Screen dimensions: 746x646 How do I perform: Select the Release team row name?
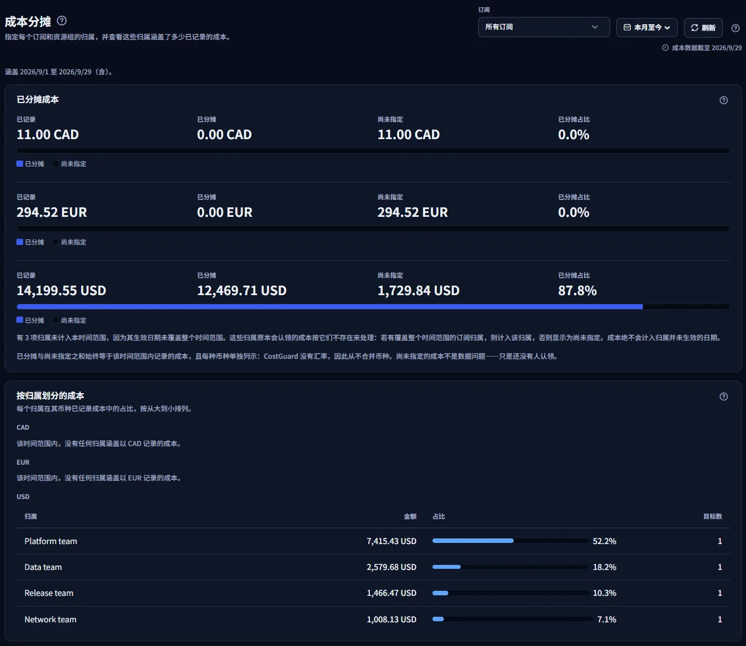tap(49, 593)
